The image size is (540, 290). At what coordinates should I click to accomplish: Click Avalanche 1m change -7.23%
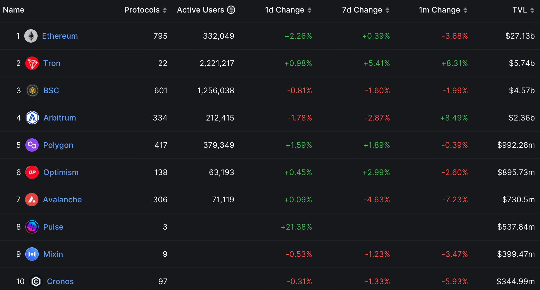pyautogui.click(x=455, y=200)
